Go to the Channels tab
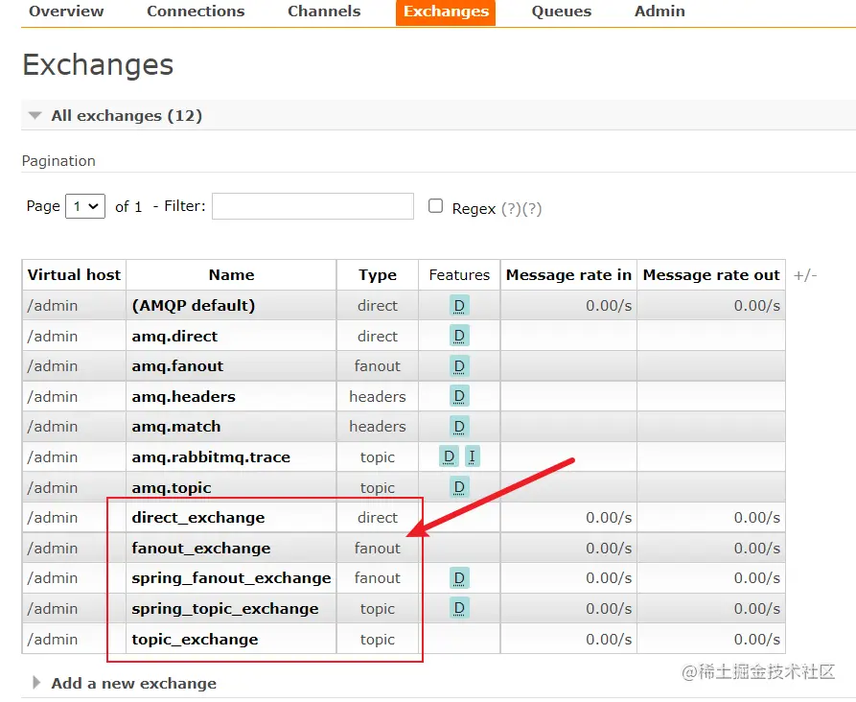The height and width of the screenshot is (702, 856). [x=324, y=11]
